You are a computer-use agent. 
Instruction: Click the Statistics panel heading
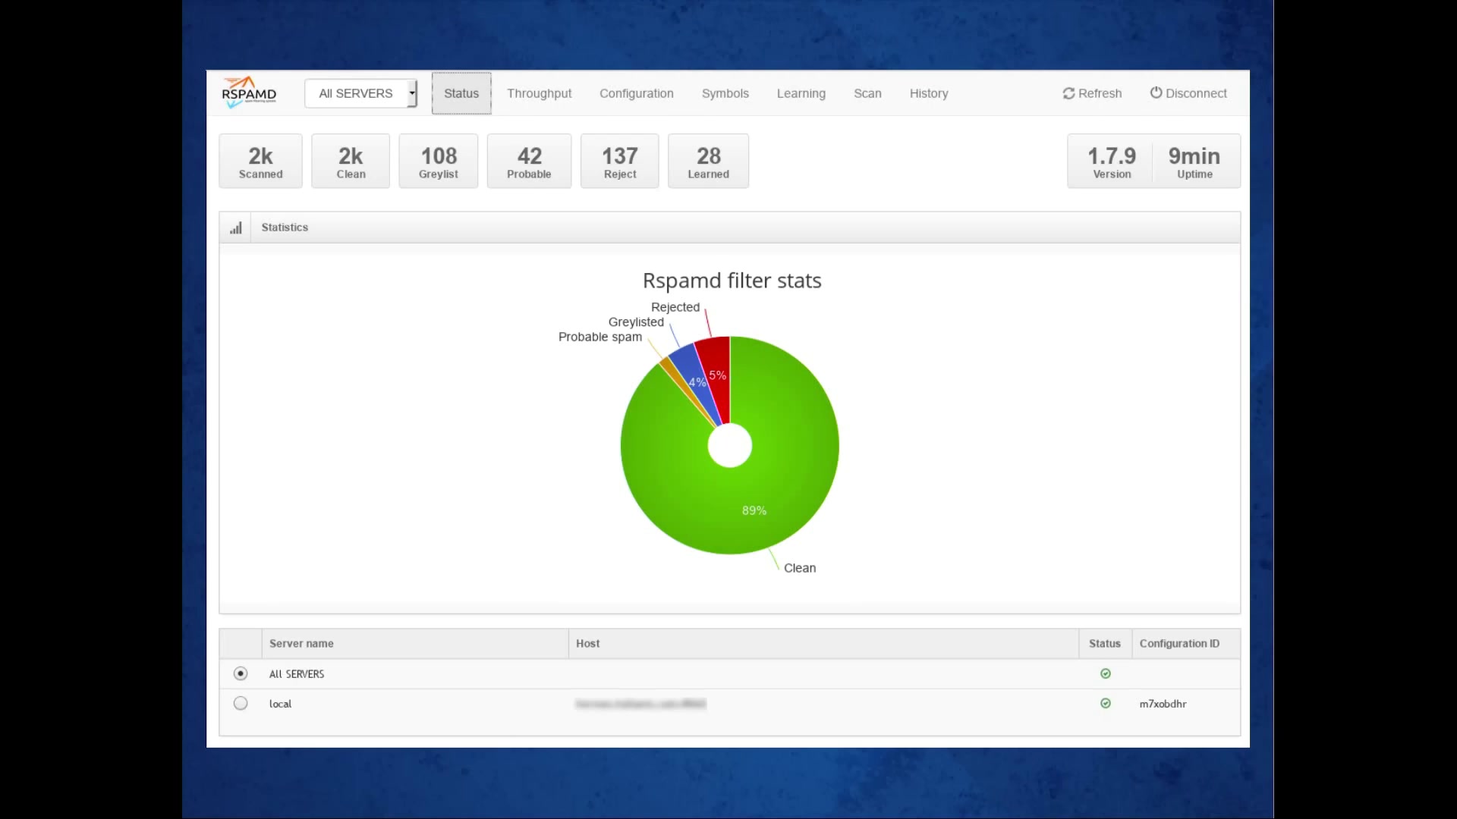click(x=285, y=227)
